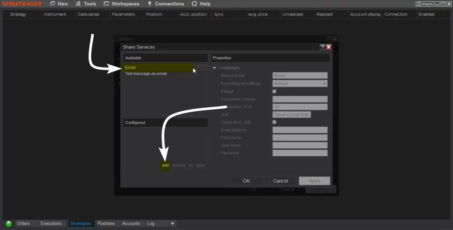The width and height of the screenshot is (453, 230).
Task: Toggle the Connection - SSL checkbox
Action: pos(274,122)
